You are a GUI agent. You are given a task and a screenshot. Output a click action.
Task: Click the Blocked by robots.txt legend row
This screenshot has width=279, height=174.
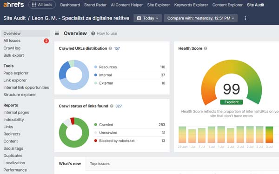tap(130, 141)
